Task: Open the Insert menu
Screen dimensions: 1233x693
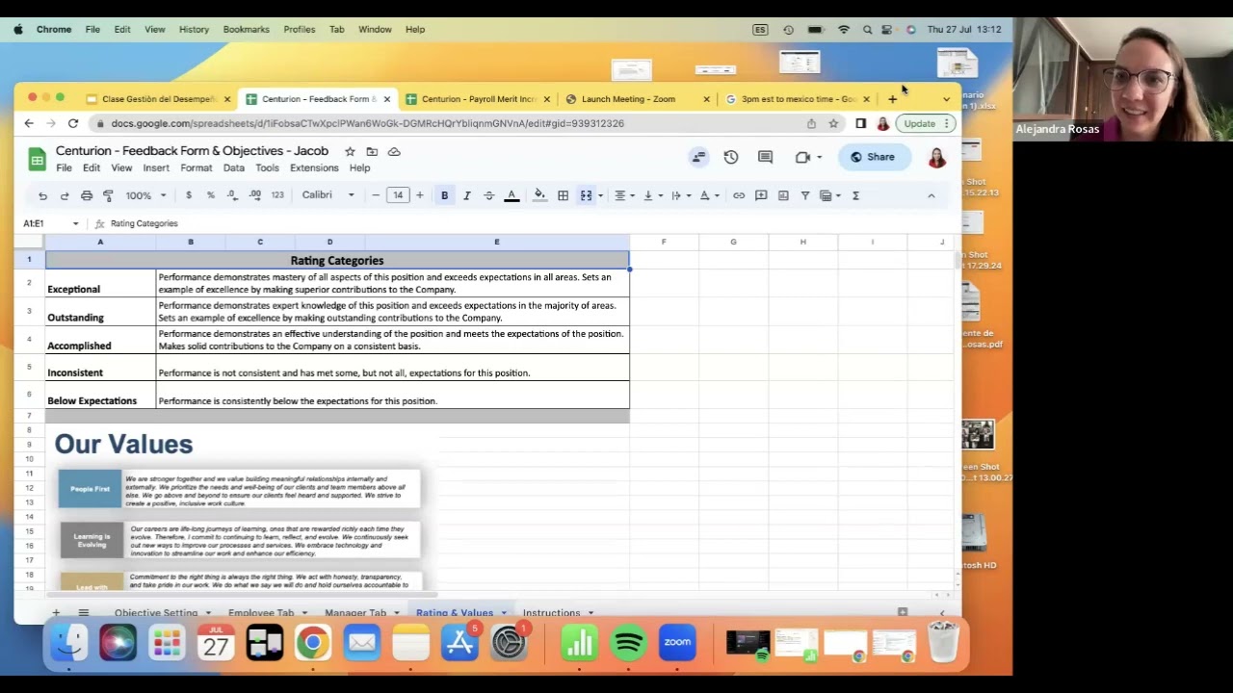Action: pos(156,167)
